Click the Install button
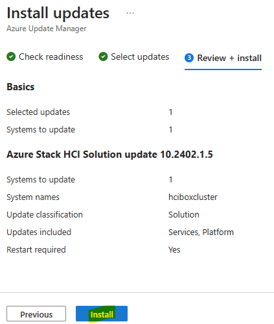This screenshot has height=324, width=274. pos(102,314)
